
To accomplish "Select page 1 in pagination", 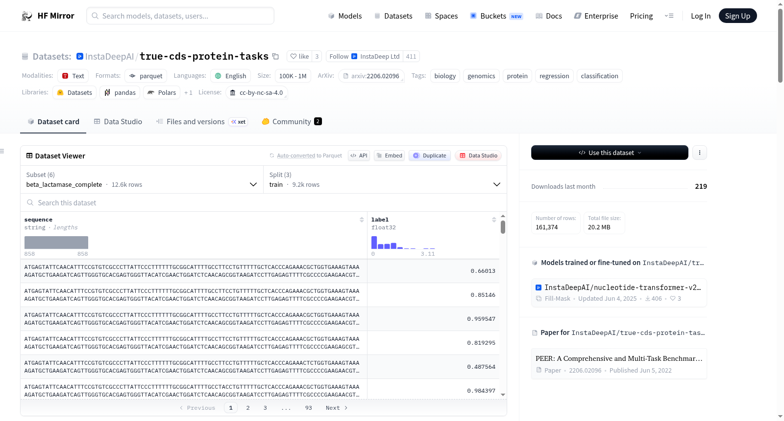I will click(x=231, y=408).
